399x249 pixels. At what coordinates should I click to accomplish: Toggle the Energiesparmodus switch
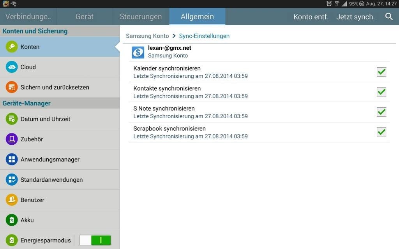pyautogui.click(x=95, y=240)
